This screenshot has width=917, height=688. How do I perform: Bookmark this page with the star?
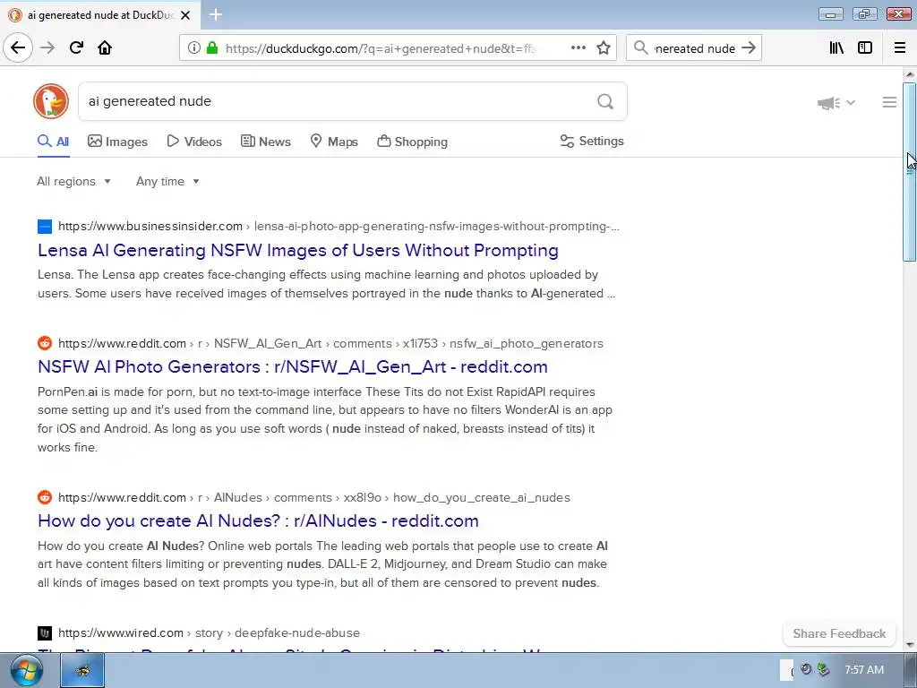pos(604,48)
